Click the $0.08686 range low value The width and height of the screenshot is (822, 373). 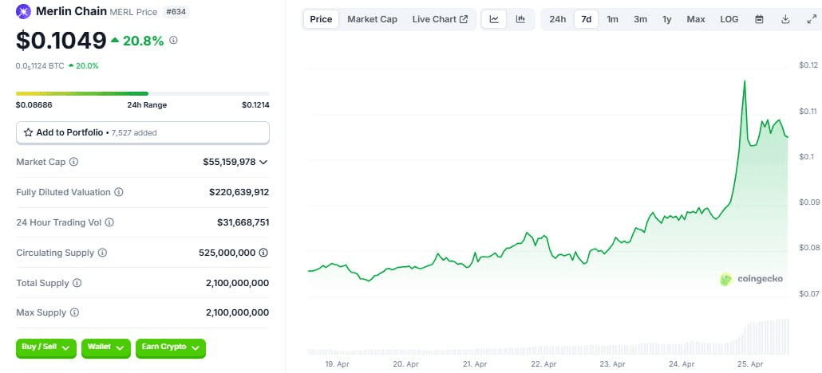34,104
